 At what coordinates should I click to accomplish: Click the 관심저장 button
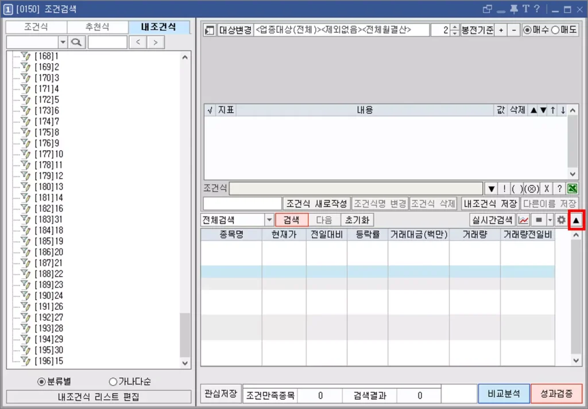click(220, 394)
